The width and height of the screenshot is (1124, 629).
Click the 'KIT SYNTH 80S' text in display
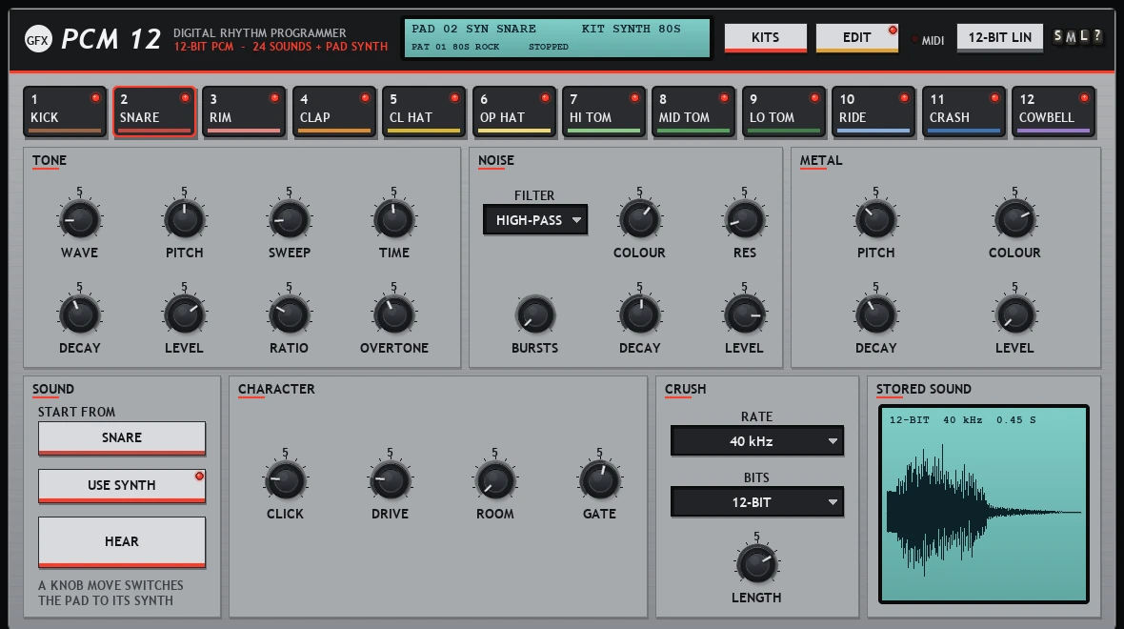click(631, 29)
